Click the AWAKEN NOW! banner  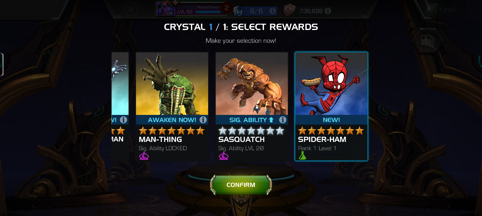(172, 120)
